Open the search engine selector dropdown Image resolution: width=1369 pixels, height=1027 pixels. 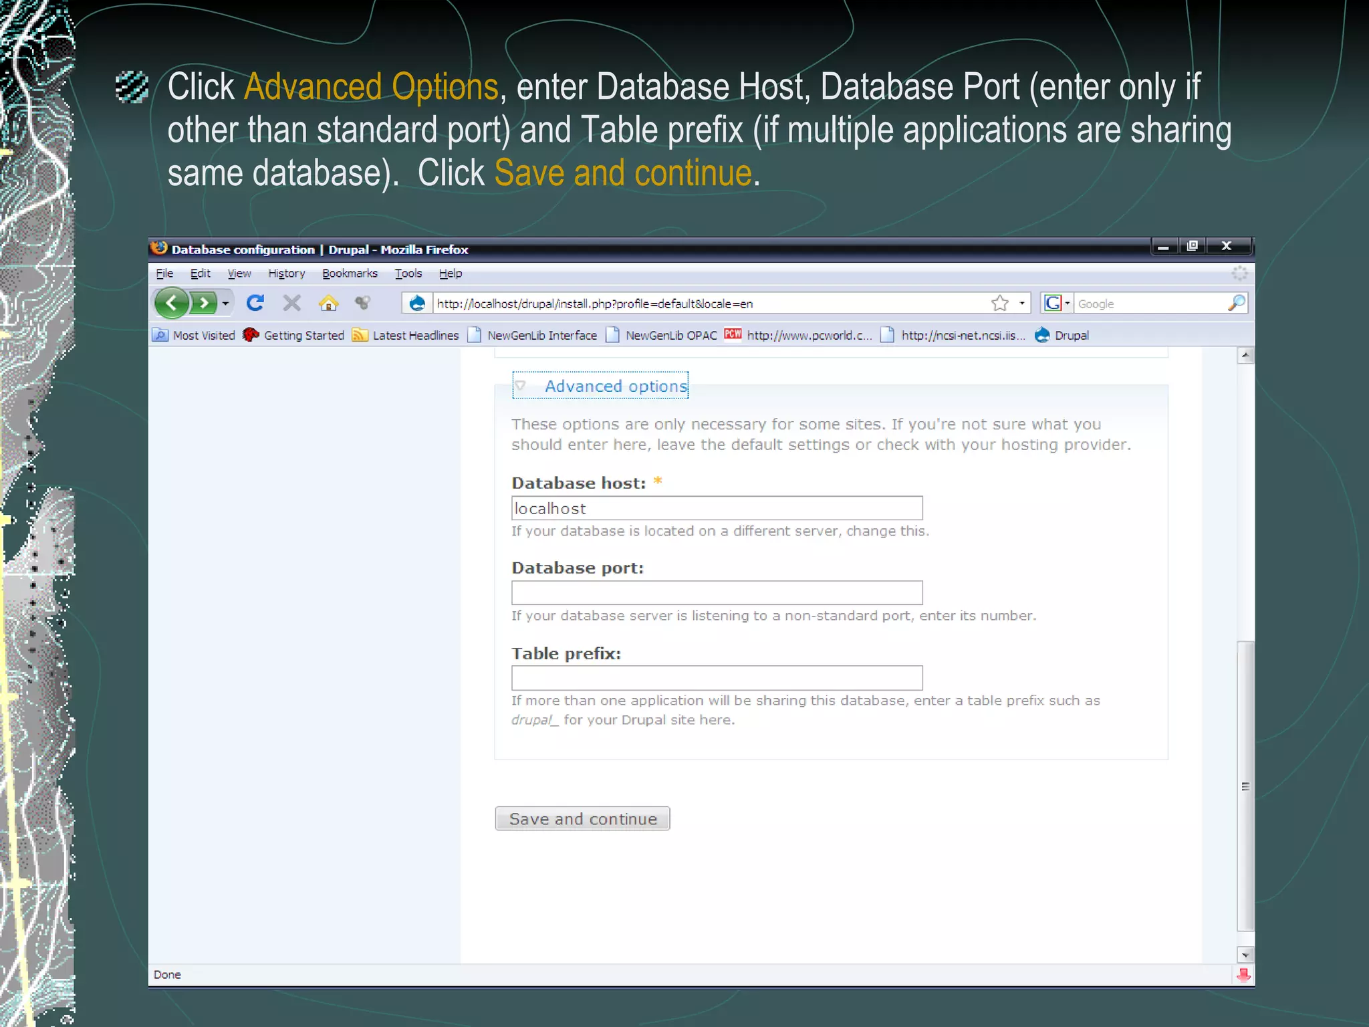click(1068, 304)
